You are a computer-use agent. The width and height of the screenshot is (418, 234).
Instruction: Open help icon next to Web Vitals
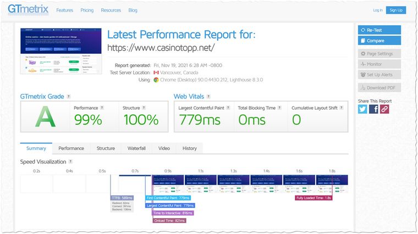pyautogui.click(x=208, y=97)
